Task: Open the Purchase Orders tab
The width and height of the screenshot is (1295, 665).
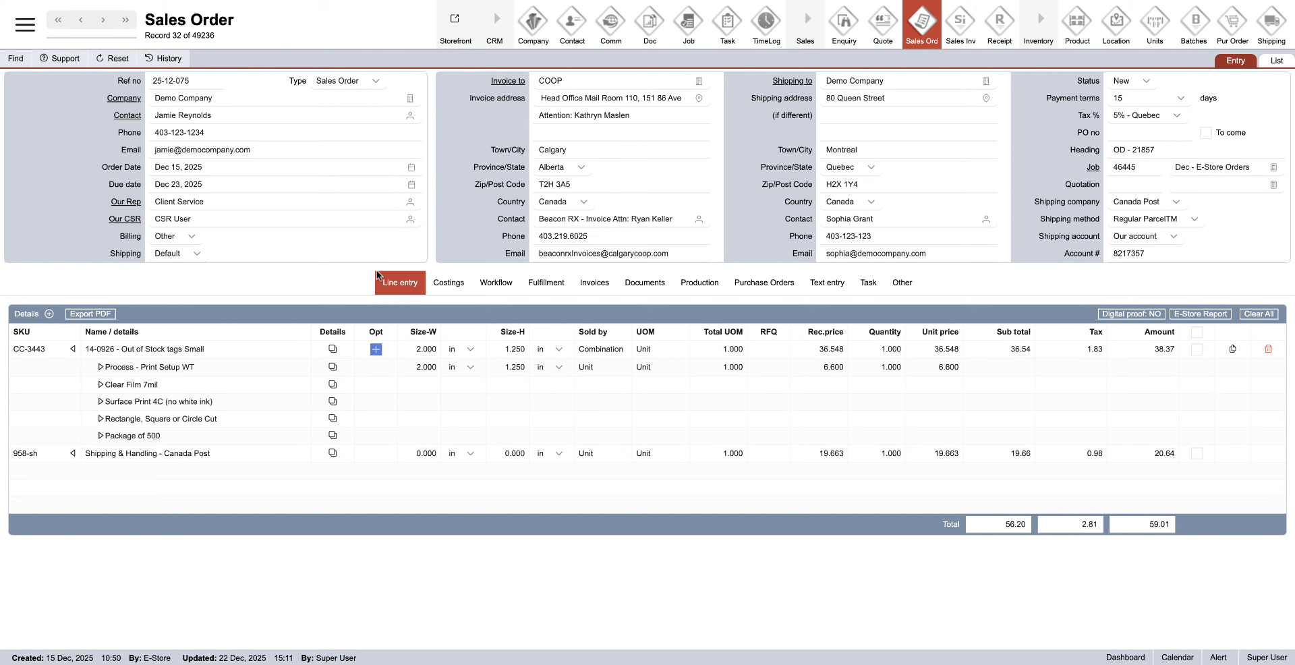Action: (764, 283)
